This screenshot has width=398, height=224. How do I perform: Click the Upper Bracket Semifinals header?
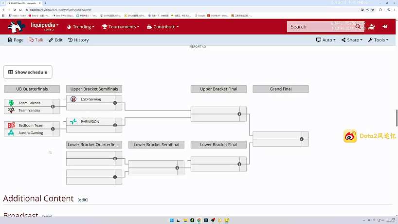[94, 89]
